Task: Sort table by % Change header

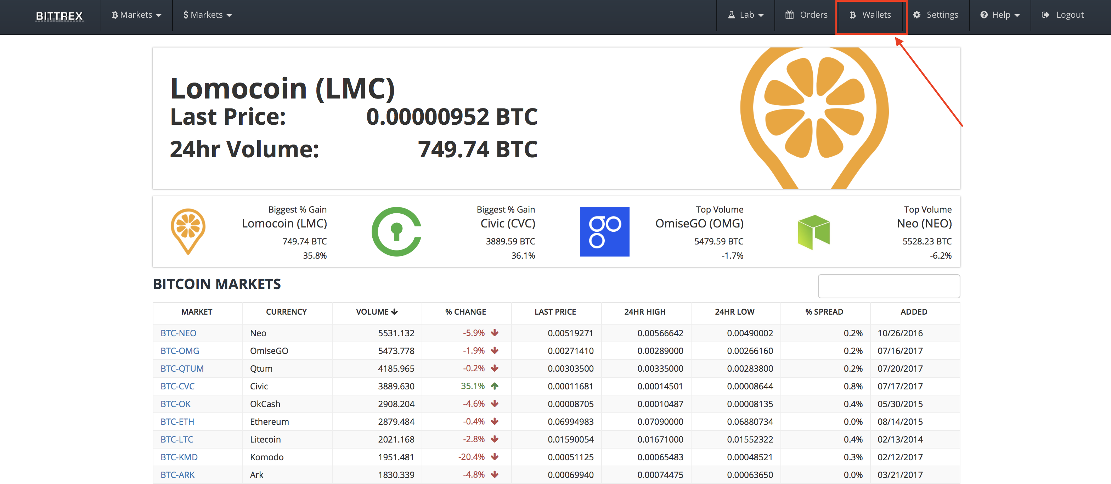Action: point(466,312)
